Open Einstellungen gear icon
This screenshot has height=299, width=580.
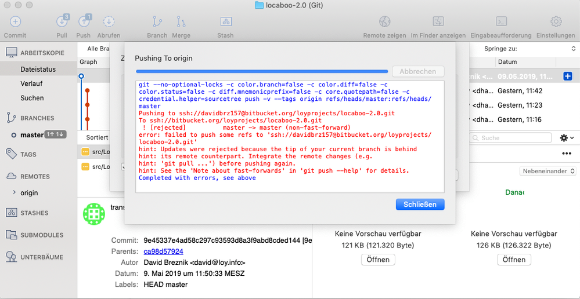[556, 22]
